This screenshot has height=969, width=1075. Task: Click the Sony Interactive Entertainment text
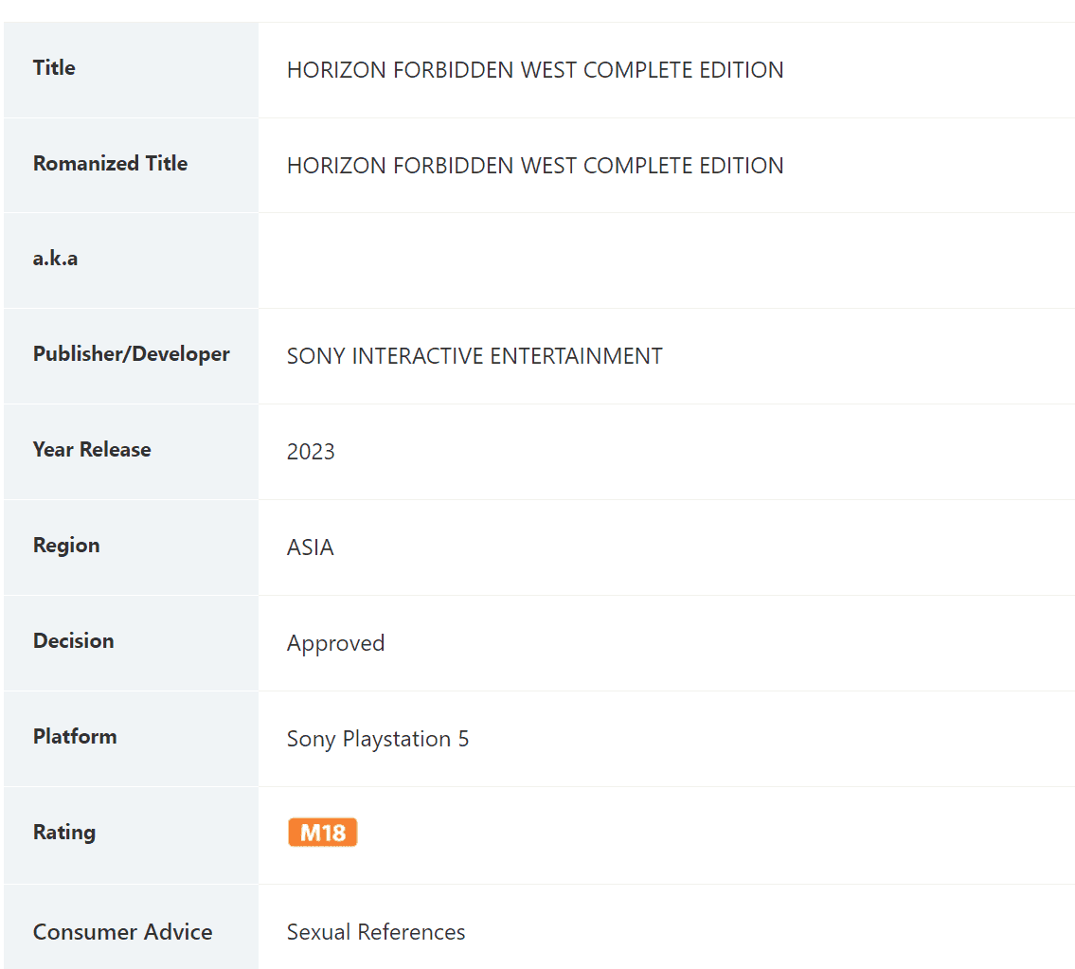474,356
